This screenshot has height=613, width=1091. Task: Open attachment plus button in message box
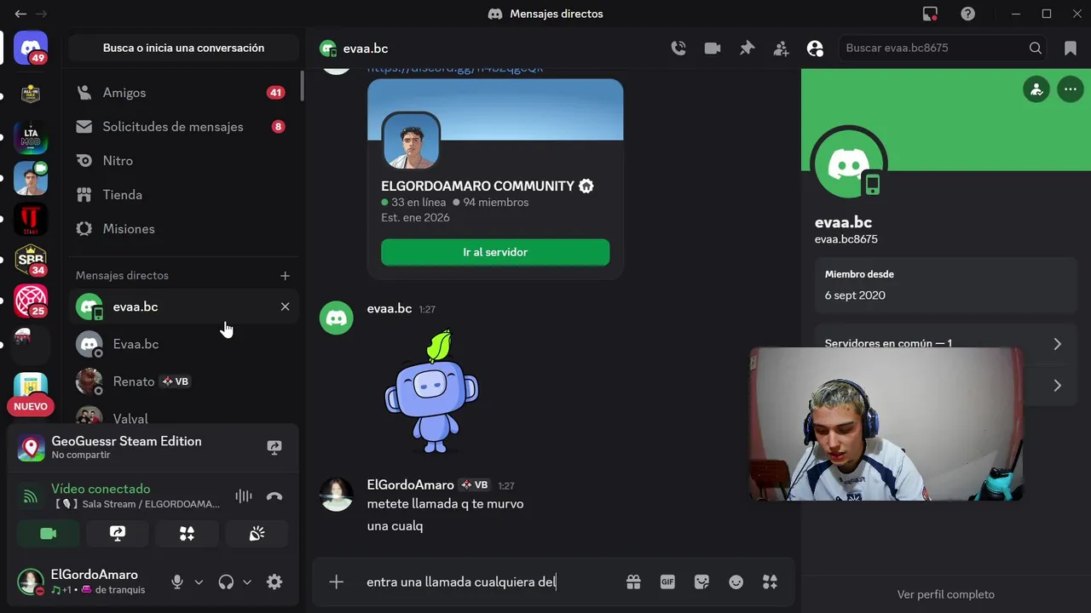click(x=337, y=582)
